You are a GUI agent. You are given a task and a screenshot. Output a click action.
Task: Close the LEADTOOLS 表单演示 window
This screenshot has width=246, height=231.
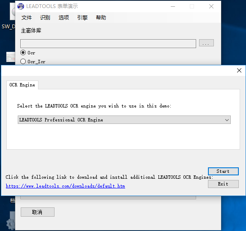pos(211,6)
